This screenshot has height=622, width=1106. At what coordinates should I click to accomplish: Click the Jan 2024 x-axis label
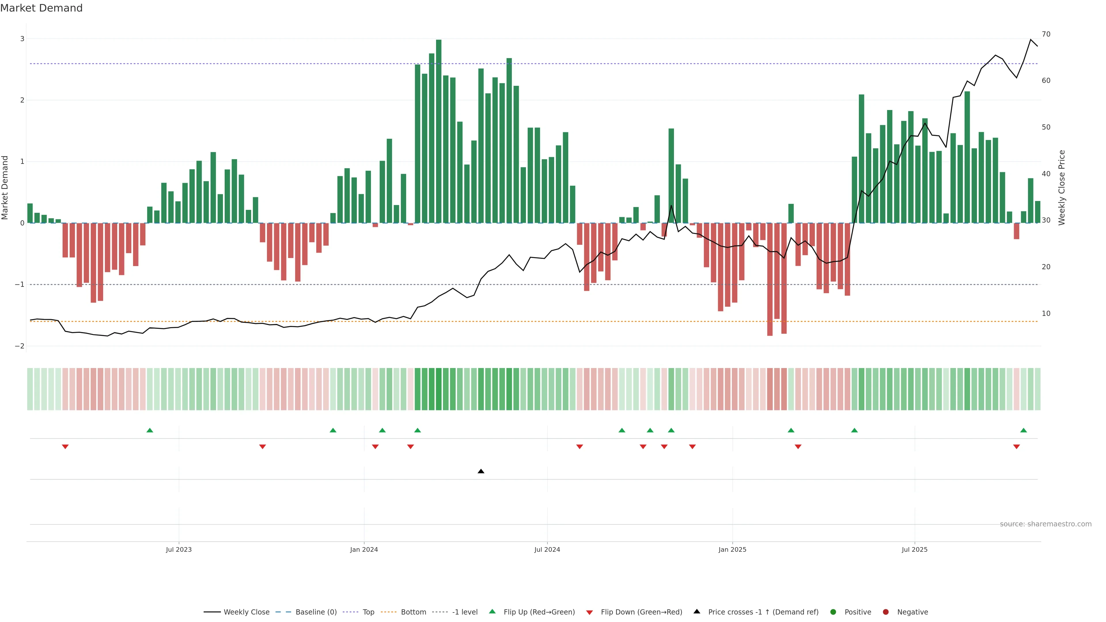point(364,549)
